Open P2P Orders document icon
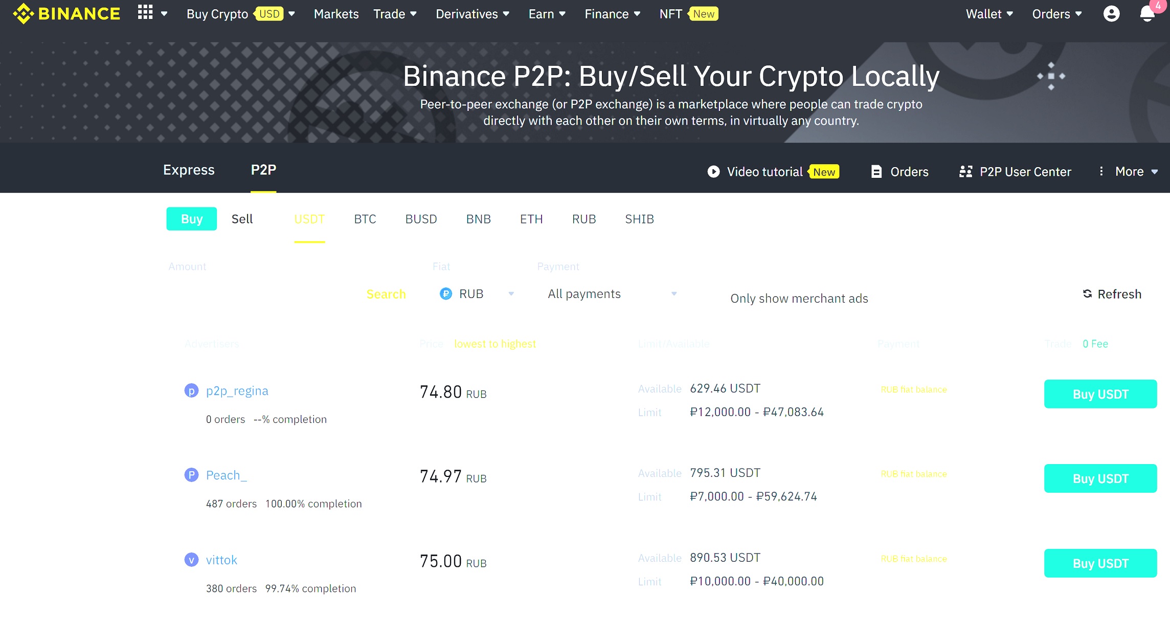1170x619 pixels. (x=876, y=172)
